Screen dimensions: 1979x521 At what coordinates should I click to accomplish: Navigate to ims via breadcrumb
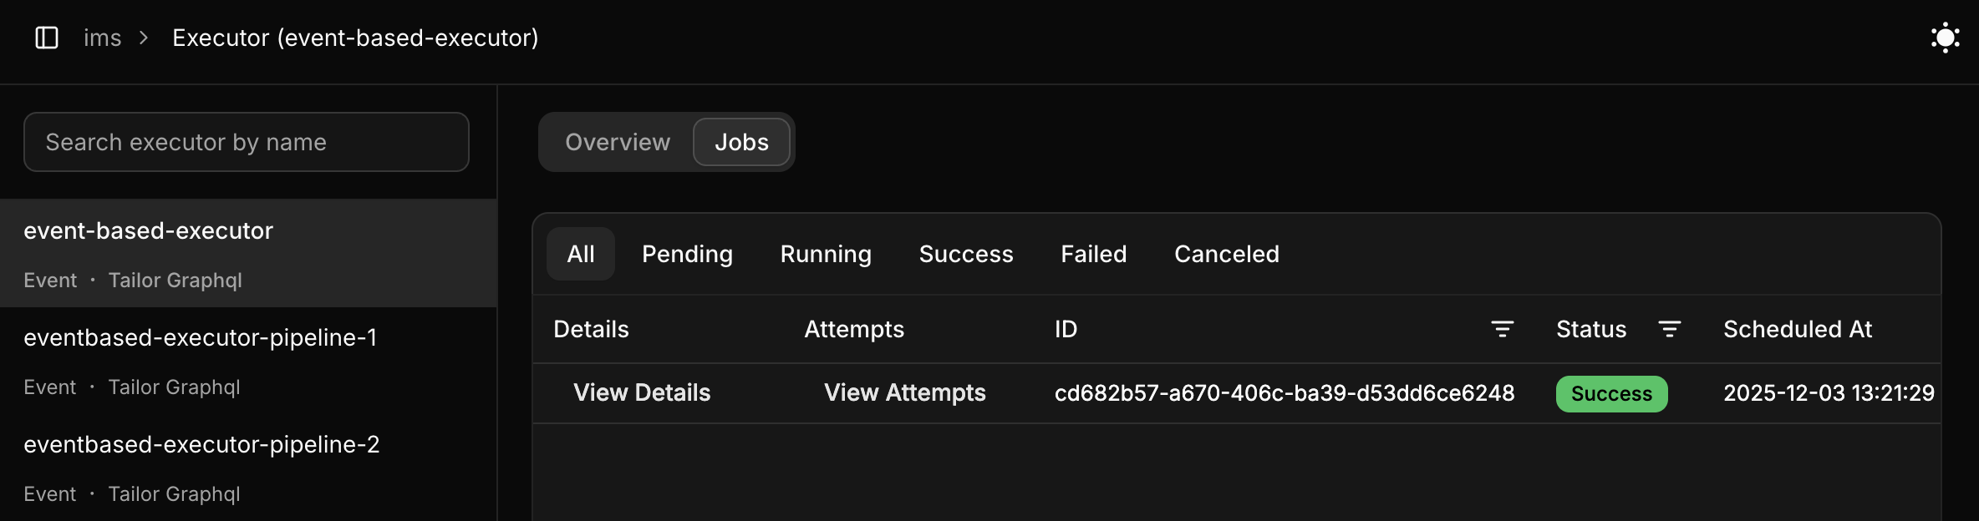click(x=104, y=38)
